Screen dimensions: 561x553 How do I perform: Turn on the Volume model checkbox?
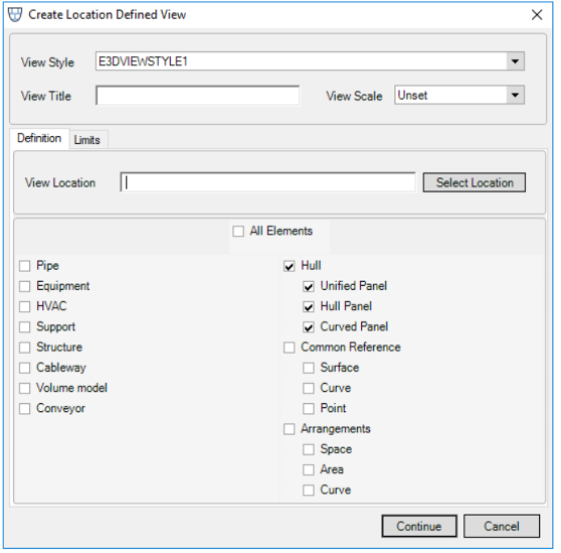point(25,388)
